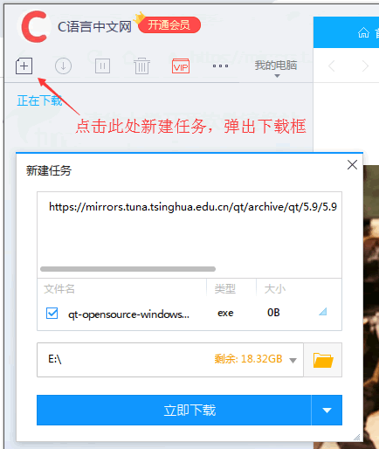Open the three-dot more options menu
This screenshot has width=379, height=449.
coord(220,66)
